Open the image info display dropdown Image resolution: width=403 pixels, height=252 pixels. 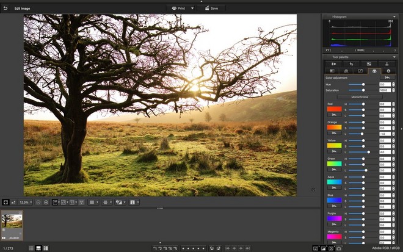pyautogui.click(x=134, y=203)
